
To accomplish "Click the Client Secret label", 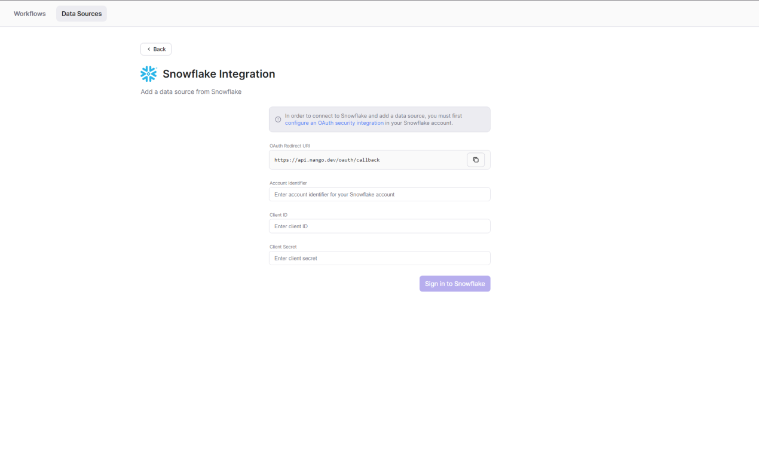I will coord(283,247).
